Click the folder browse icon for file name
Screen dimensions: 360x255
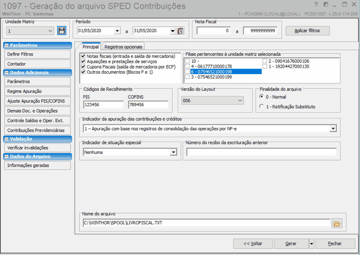(x=337, y=224)
